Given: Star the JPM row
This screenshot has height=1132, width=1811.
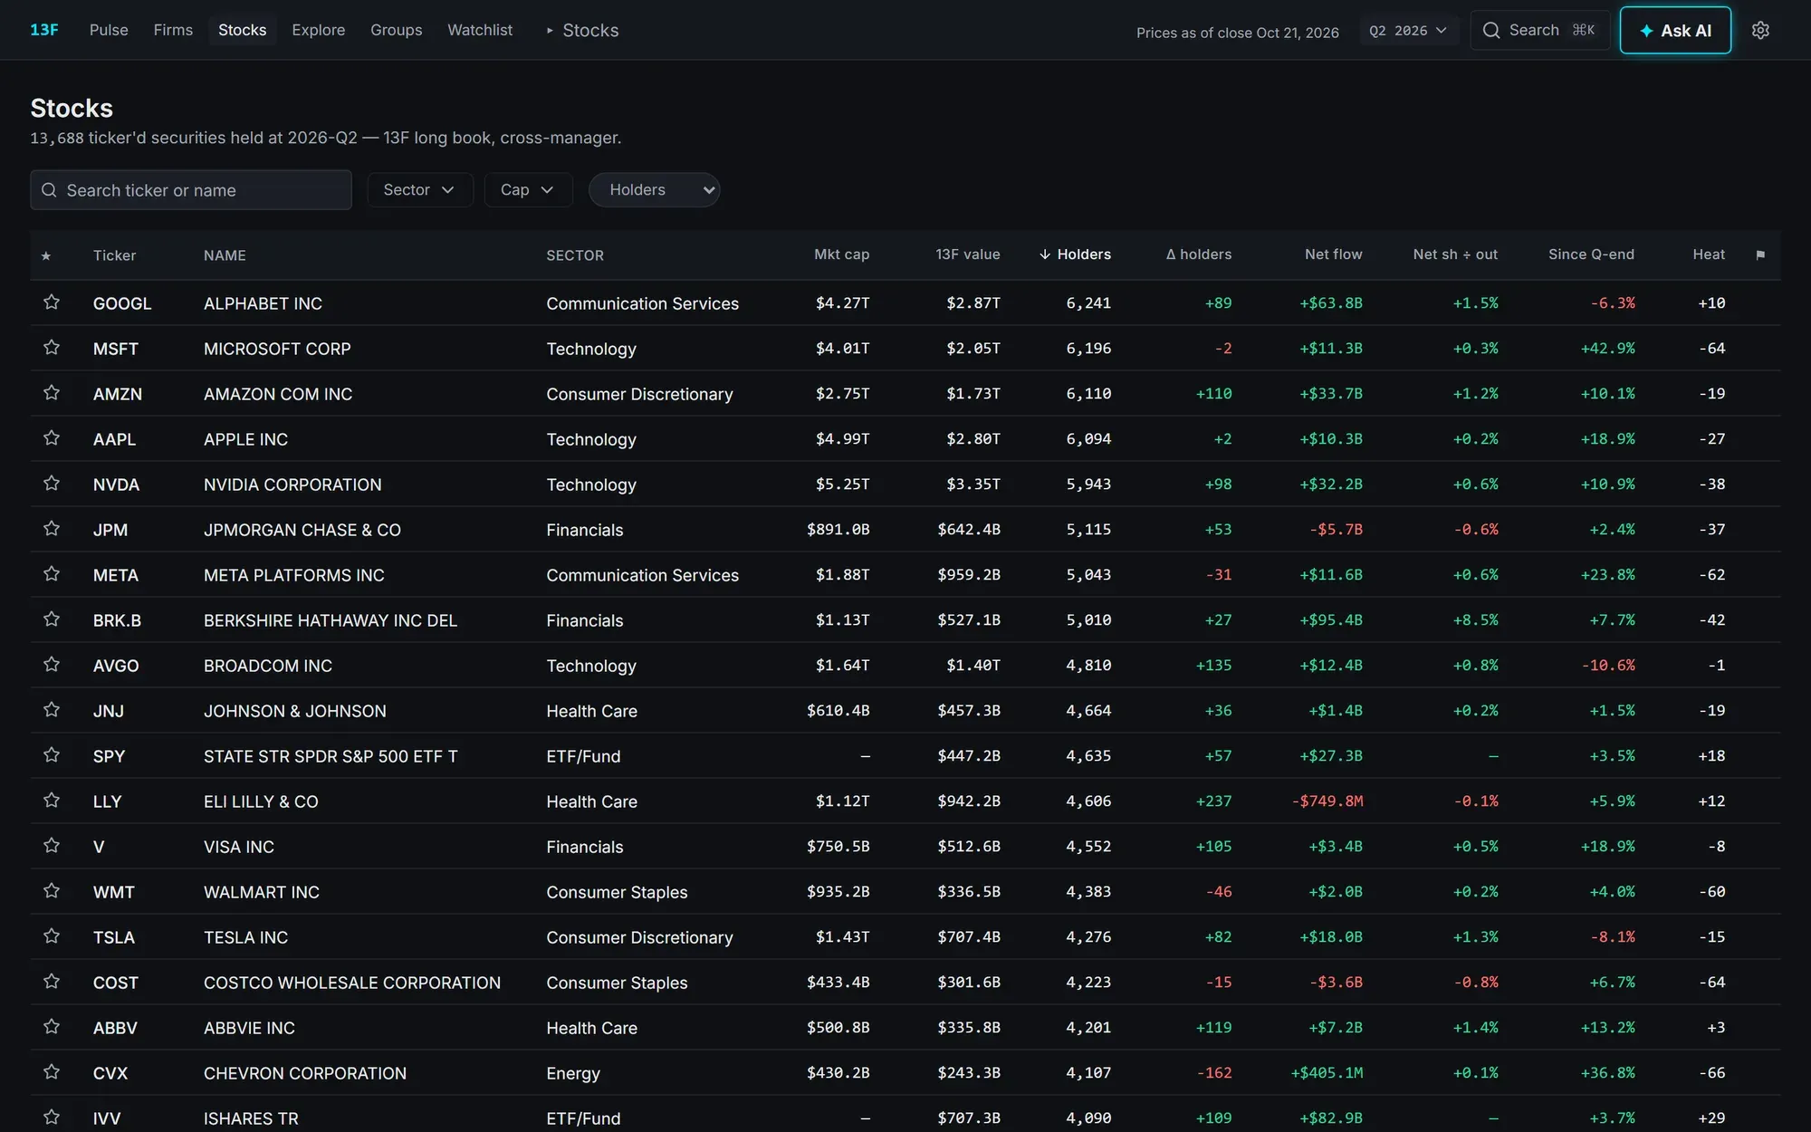Looking at the screenshot, I should click(x=52, y=529).
